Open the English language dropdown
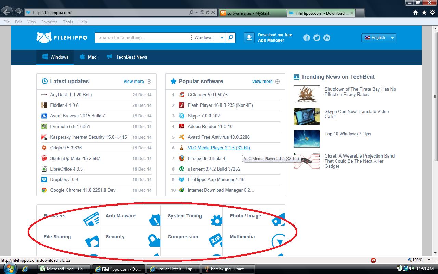438x274 pixels. click(378, 38)
